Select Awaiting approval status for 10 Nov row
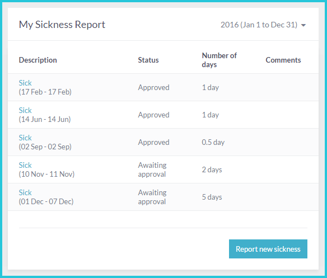 (x=152, y=169)
